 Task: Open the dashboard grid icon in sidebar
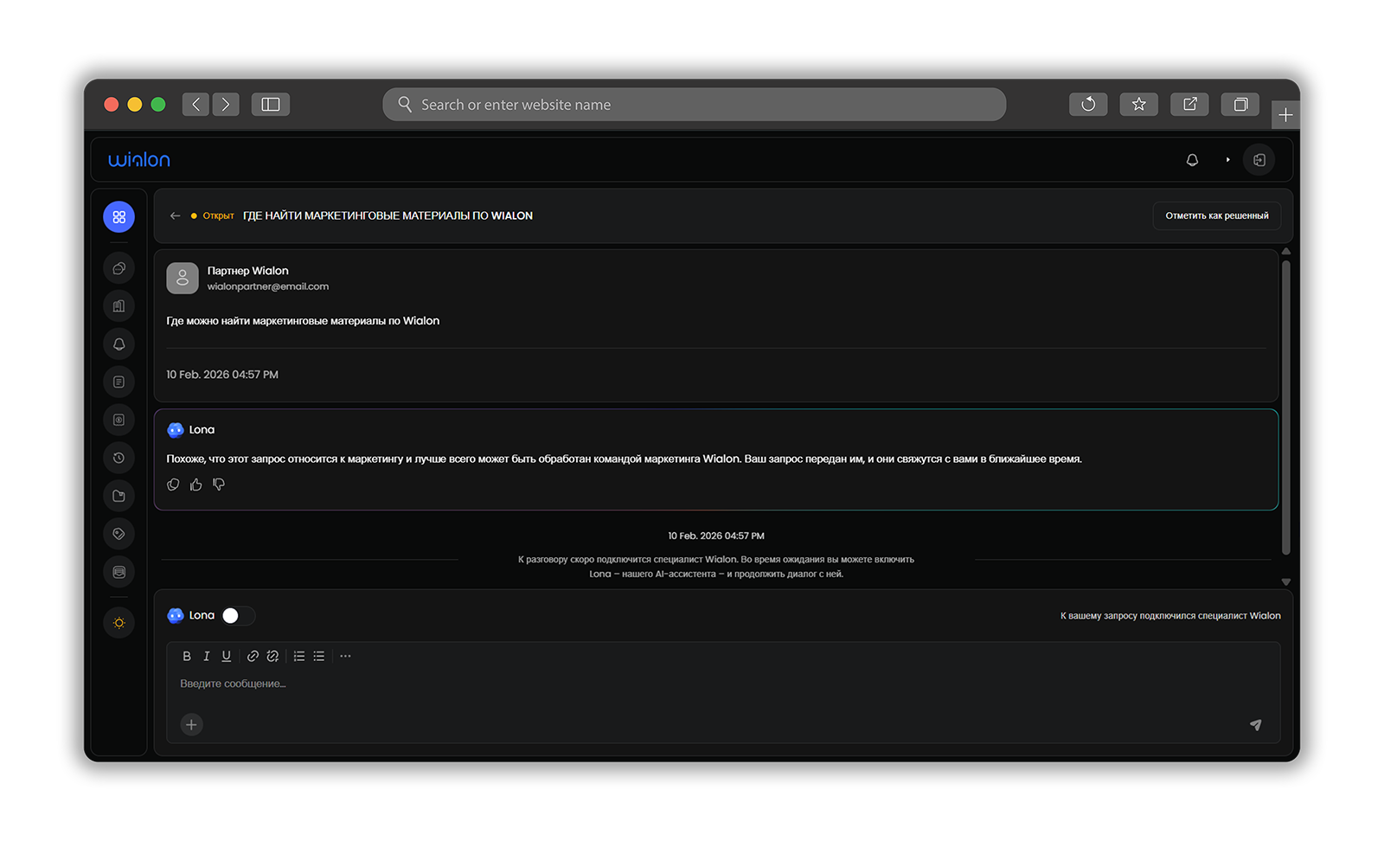pyautogui.click(x=119, y=217)
